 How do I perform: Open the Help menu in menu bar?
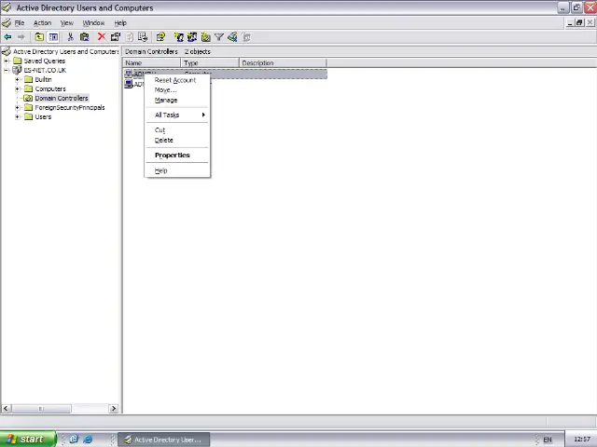120,22
